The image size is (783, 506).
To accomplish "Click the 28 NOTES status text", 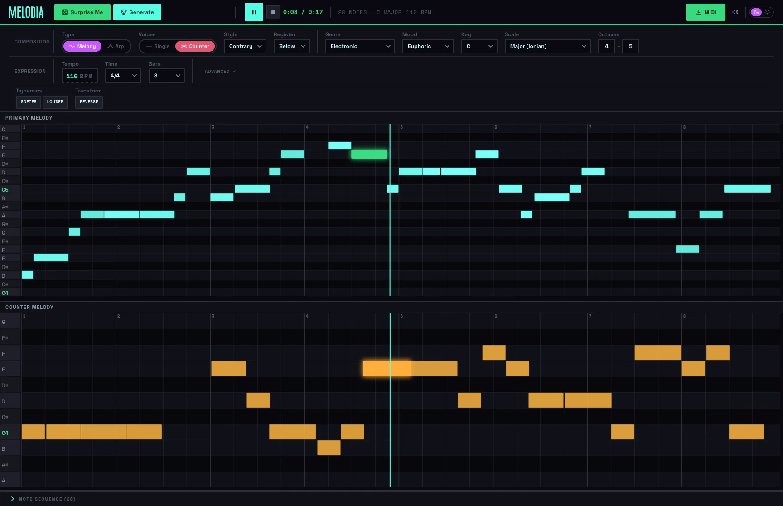I will (353, 12).
